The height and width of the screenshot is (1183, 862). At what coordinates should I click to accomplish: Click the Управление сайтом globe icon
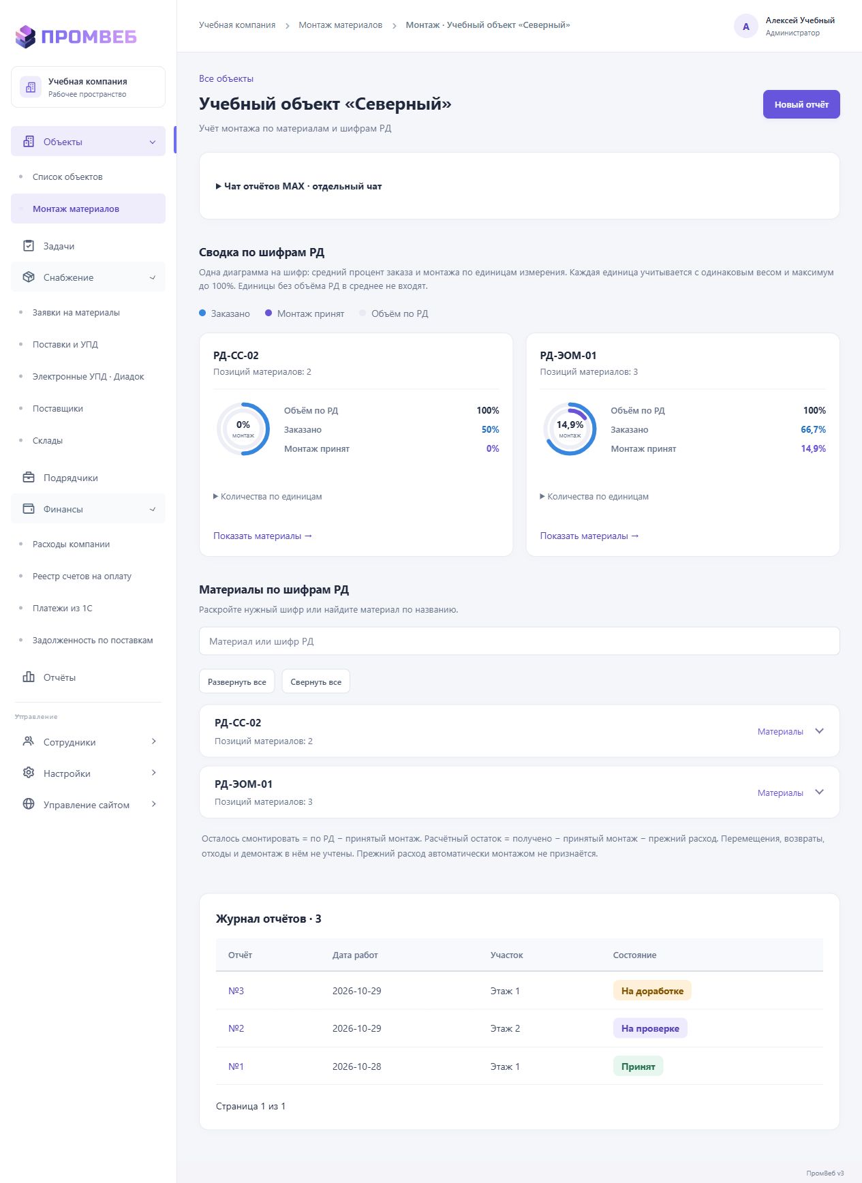tap(29, 804)
